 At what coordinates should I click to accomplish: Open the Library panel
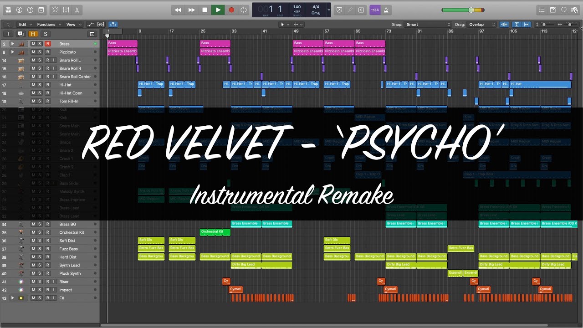pyautogui.click(x=9, y=10)
